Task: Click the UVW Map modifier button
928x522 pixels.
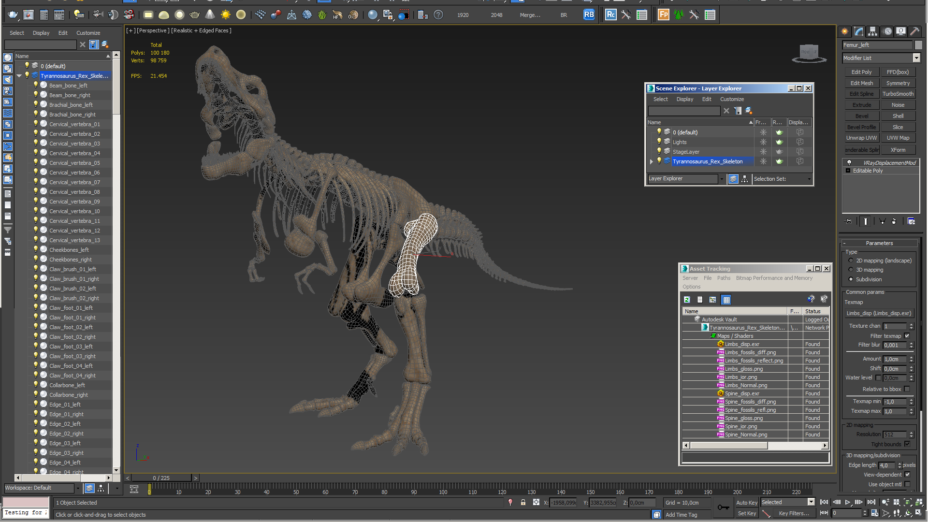Action: [x=898, y=138]
